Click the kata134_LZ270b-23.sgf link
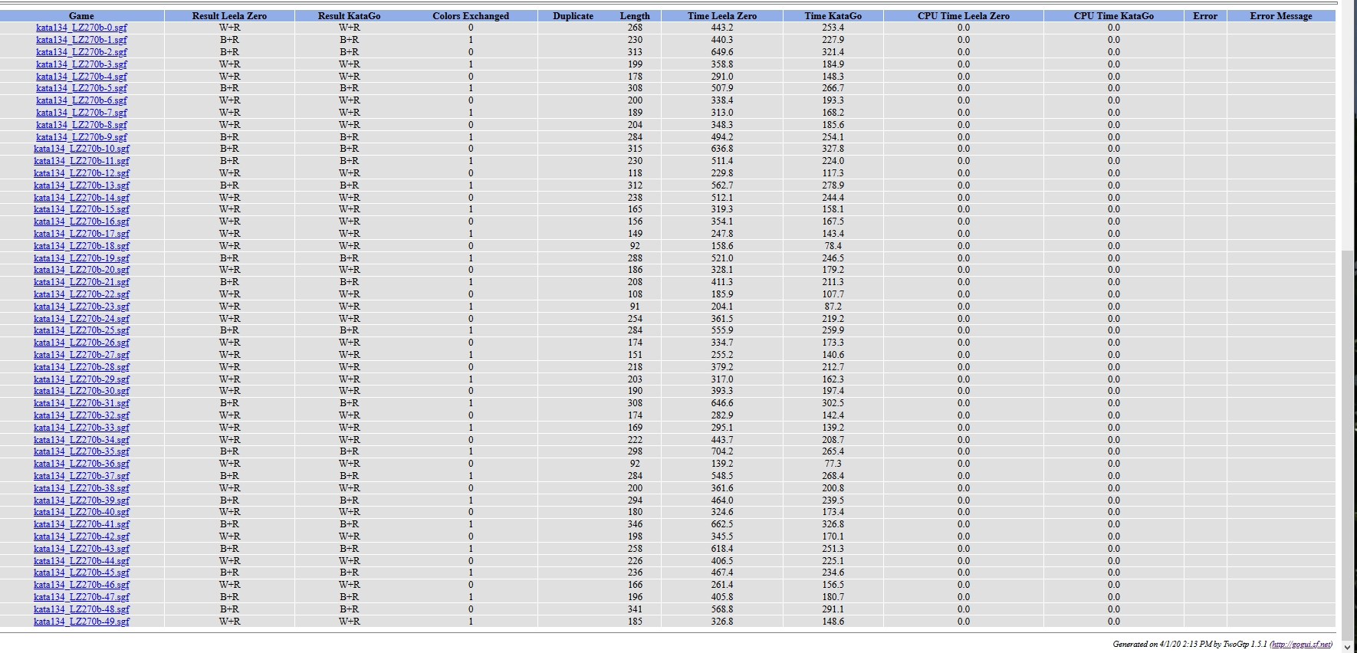This screenshot has height=653, width=1357. pos(81,307)
